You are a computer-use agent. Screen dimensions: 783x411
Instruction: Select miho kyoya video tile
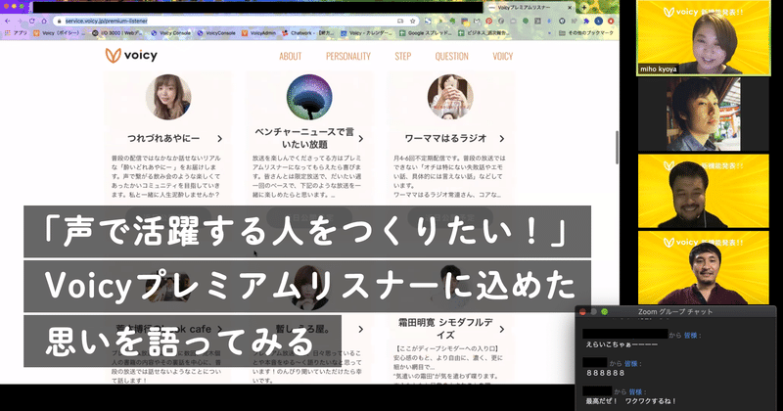pos(704,38)
